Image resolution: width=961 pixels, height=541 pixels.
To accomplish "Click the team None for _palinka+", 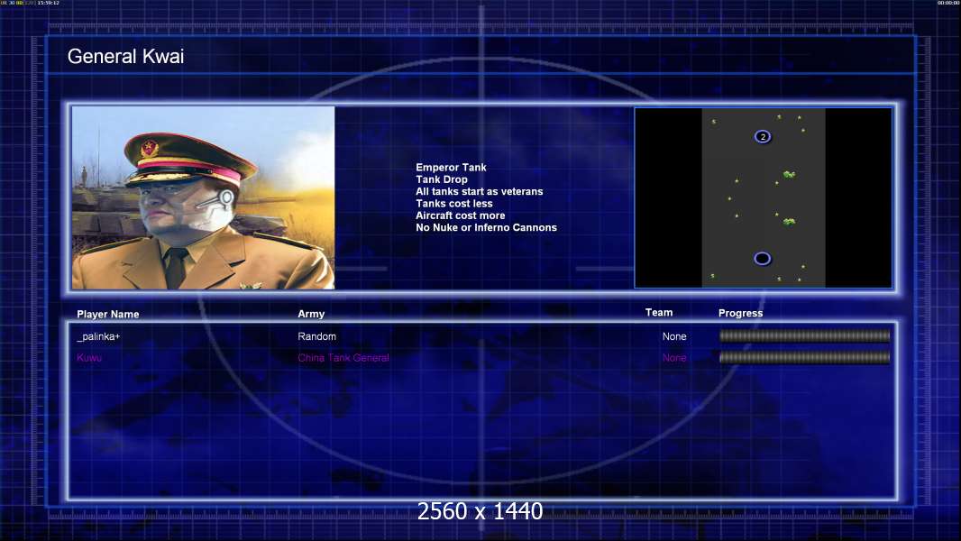I will pos(674,336).
